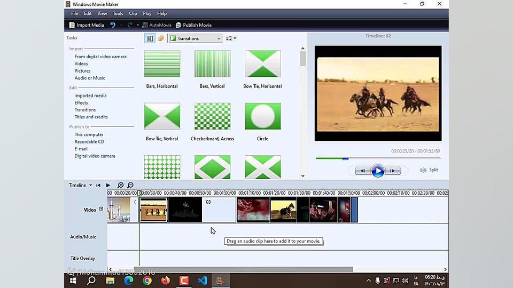Launch AutoMovie from the toolbar
The image size is (513, 288).
[157, 25]
